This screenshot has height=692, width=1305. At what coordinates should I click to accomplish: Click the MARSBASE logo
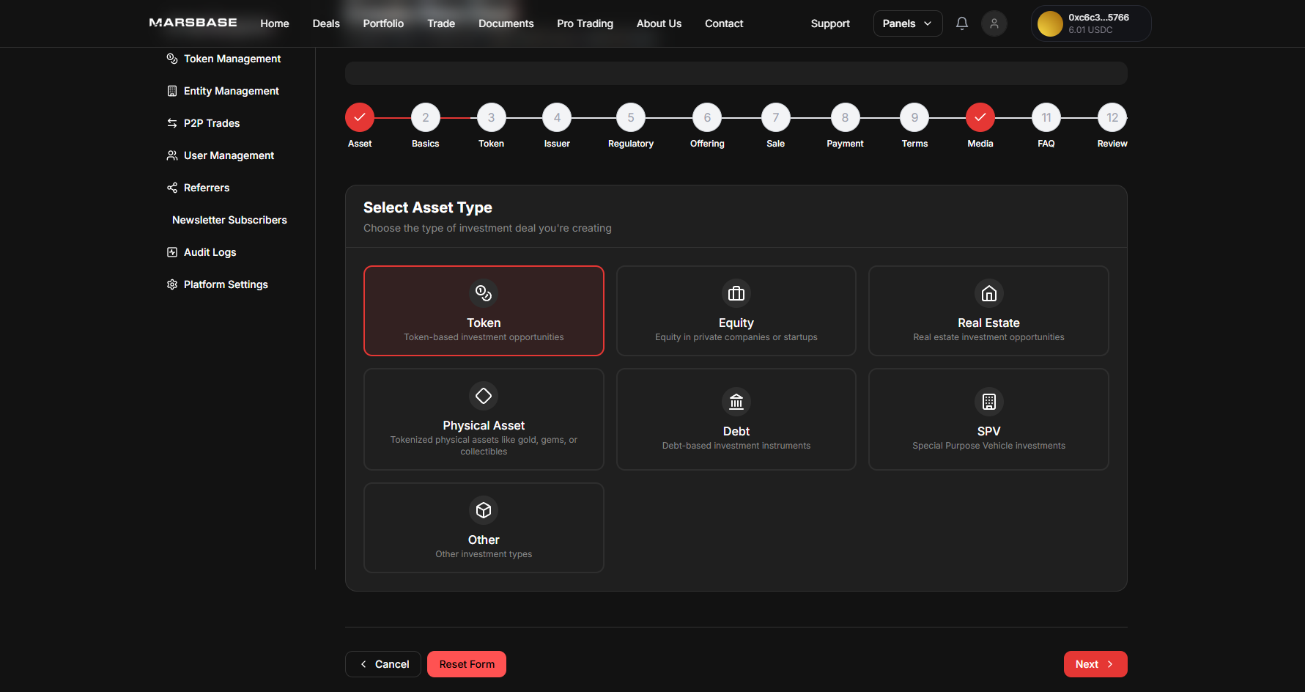coord(193,23)
